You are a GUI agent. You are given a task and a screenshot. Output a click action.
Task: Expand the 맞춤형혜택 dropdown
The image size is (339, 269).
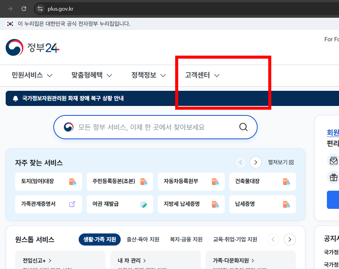(91, 75)
